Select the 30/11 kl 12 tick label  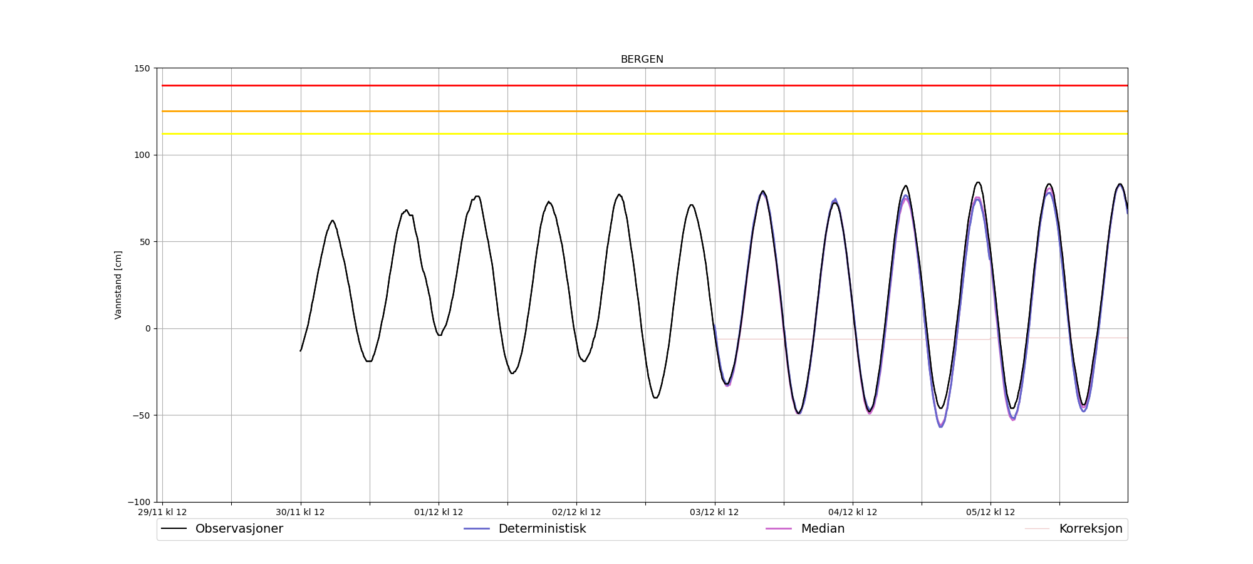(x=300, y=512)
